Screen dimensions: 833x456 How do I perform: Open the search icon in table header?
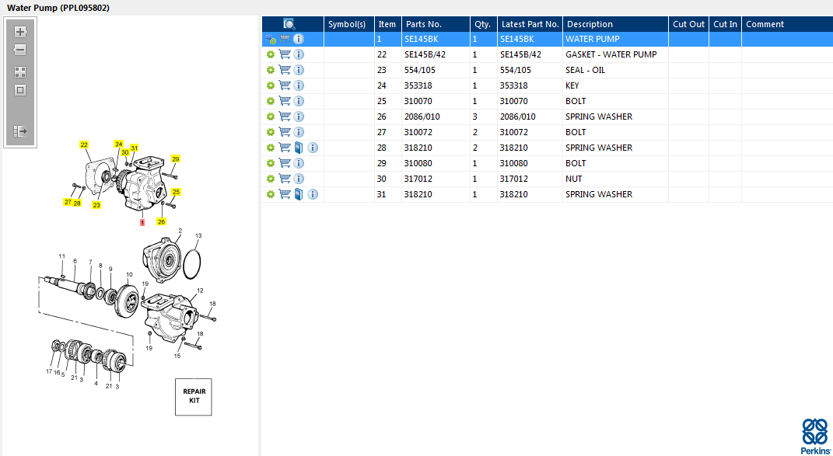click(289, 24)
